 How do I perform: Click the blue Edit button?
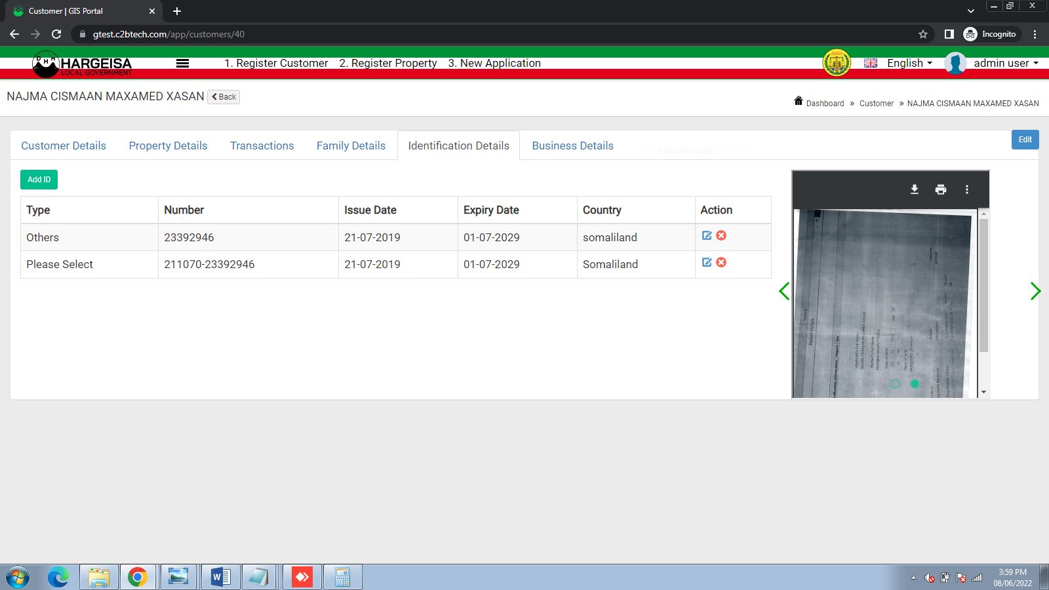pyautogui.click(x=1025, y=140)
